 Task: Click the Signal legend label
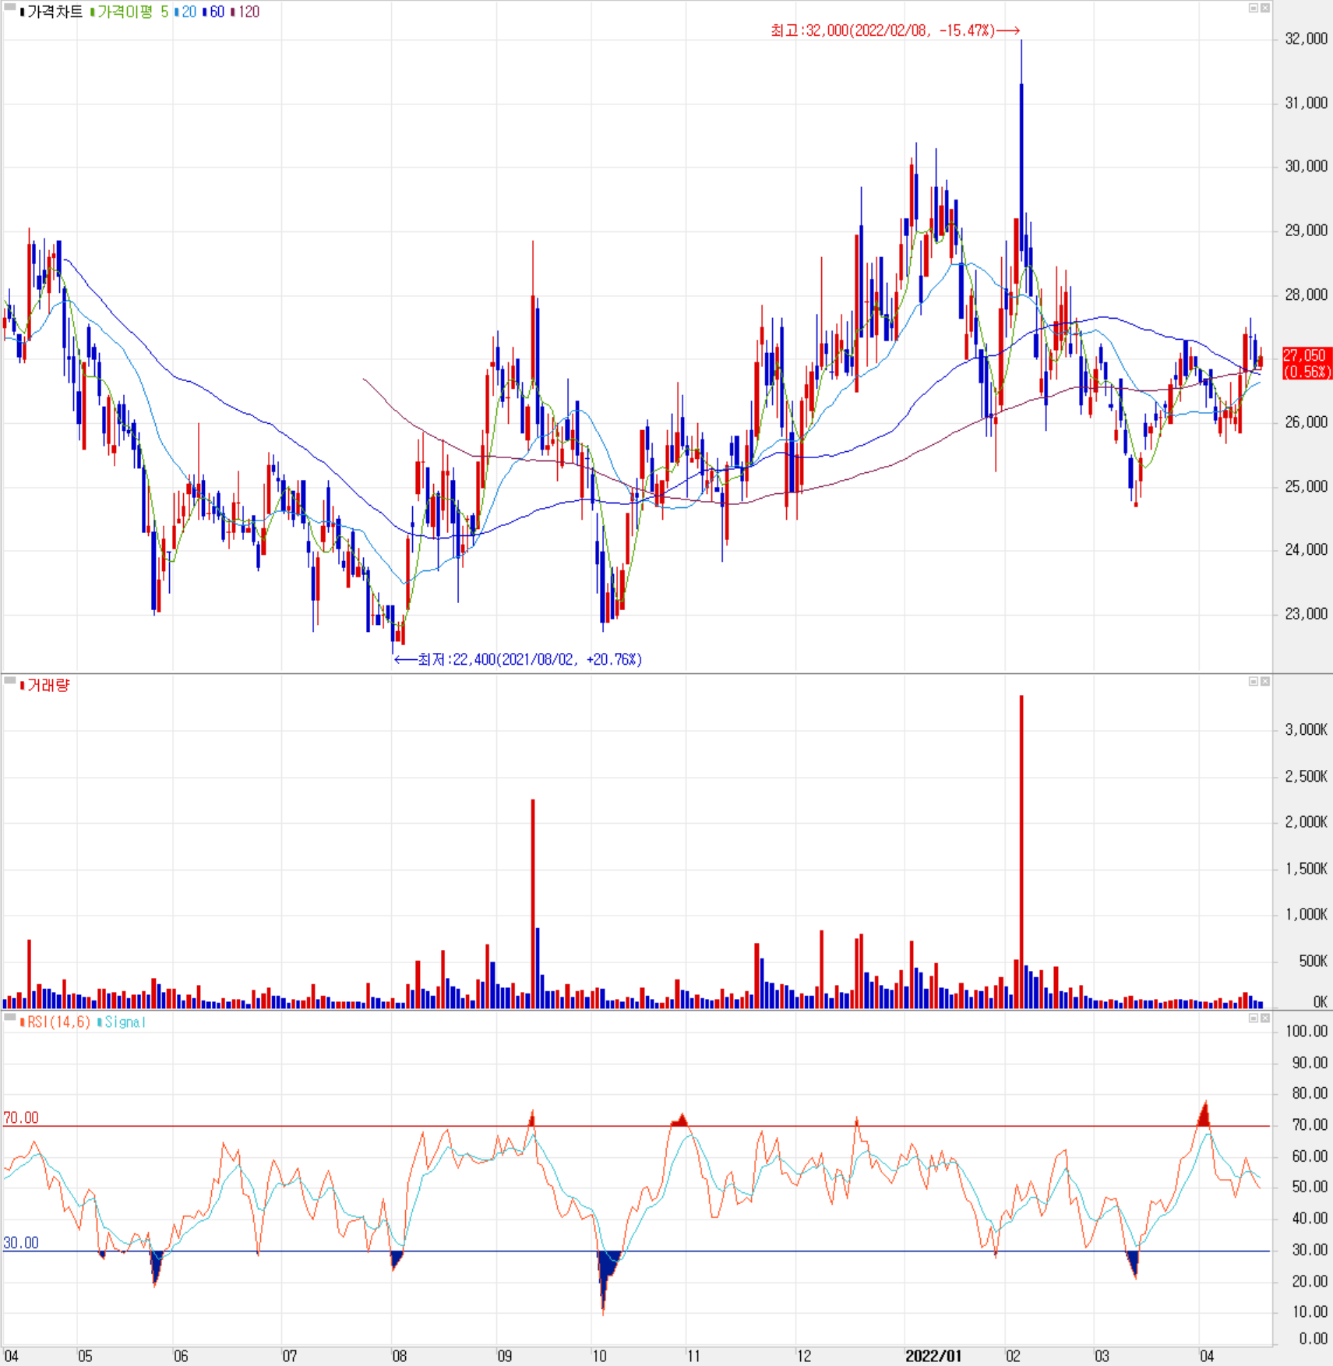122,1022
